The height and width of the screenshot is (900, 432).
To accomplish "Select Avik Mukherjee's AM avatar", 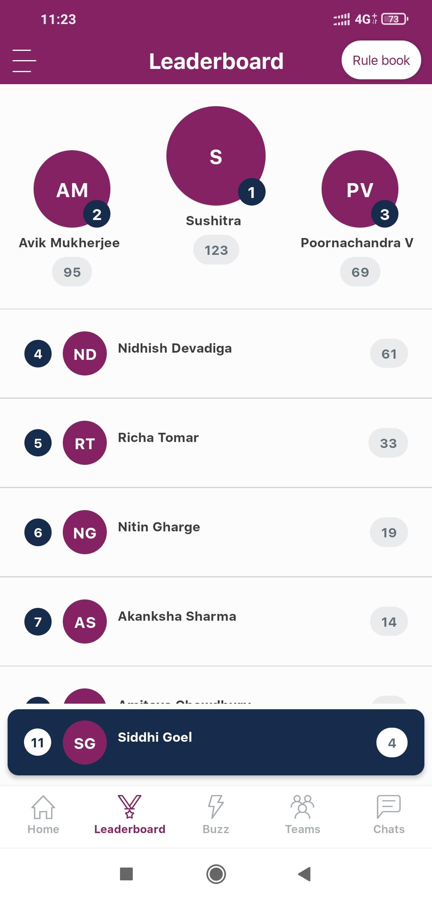I will tap(72, 189).
